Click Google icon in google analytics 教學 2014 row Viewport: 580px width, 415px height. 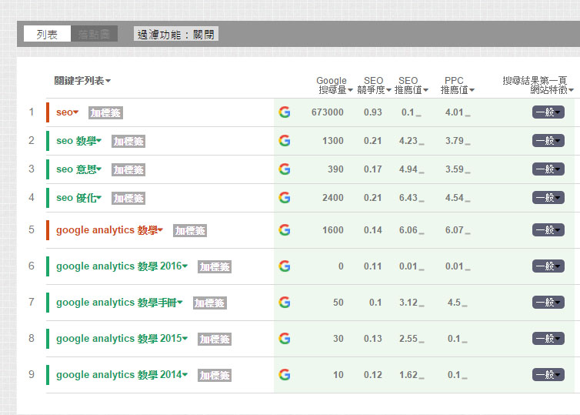point(285,375)
